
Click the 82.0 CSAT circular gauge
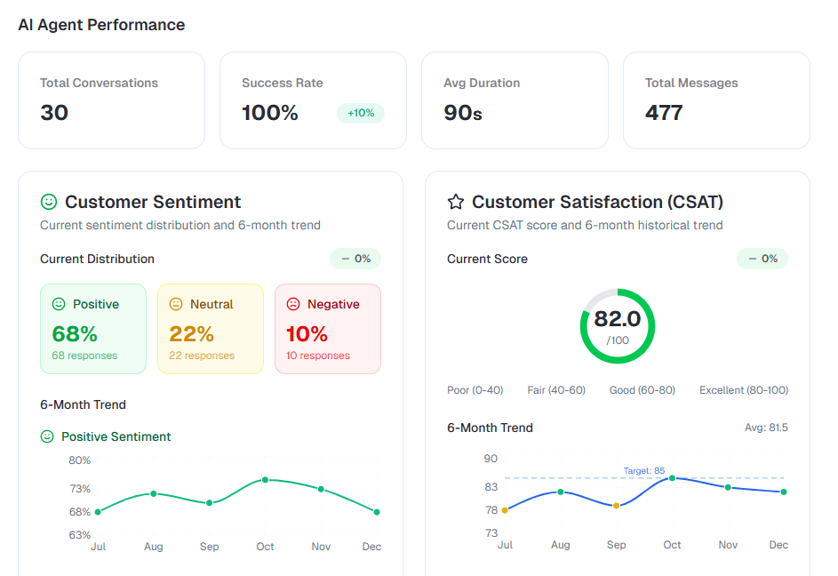click(x=618, y=325)
